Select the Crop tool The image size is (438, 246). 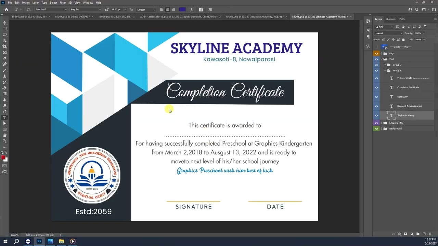[4, 46]
